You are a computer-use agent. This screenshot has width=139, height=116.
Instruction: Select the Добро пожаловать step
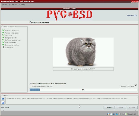point(12,31)
